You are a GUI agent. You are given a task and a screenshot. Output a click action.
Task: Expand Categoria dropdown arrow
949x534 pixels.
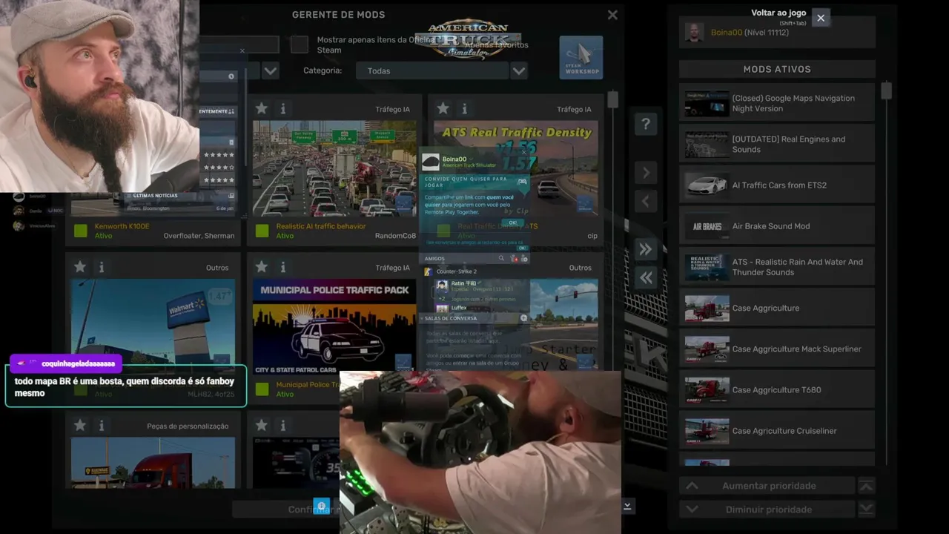click(x=519, y=70)
